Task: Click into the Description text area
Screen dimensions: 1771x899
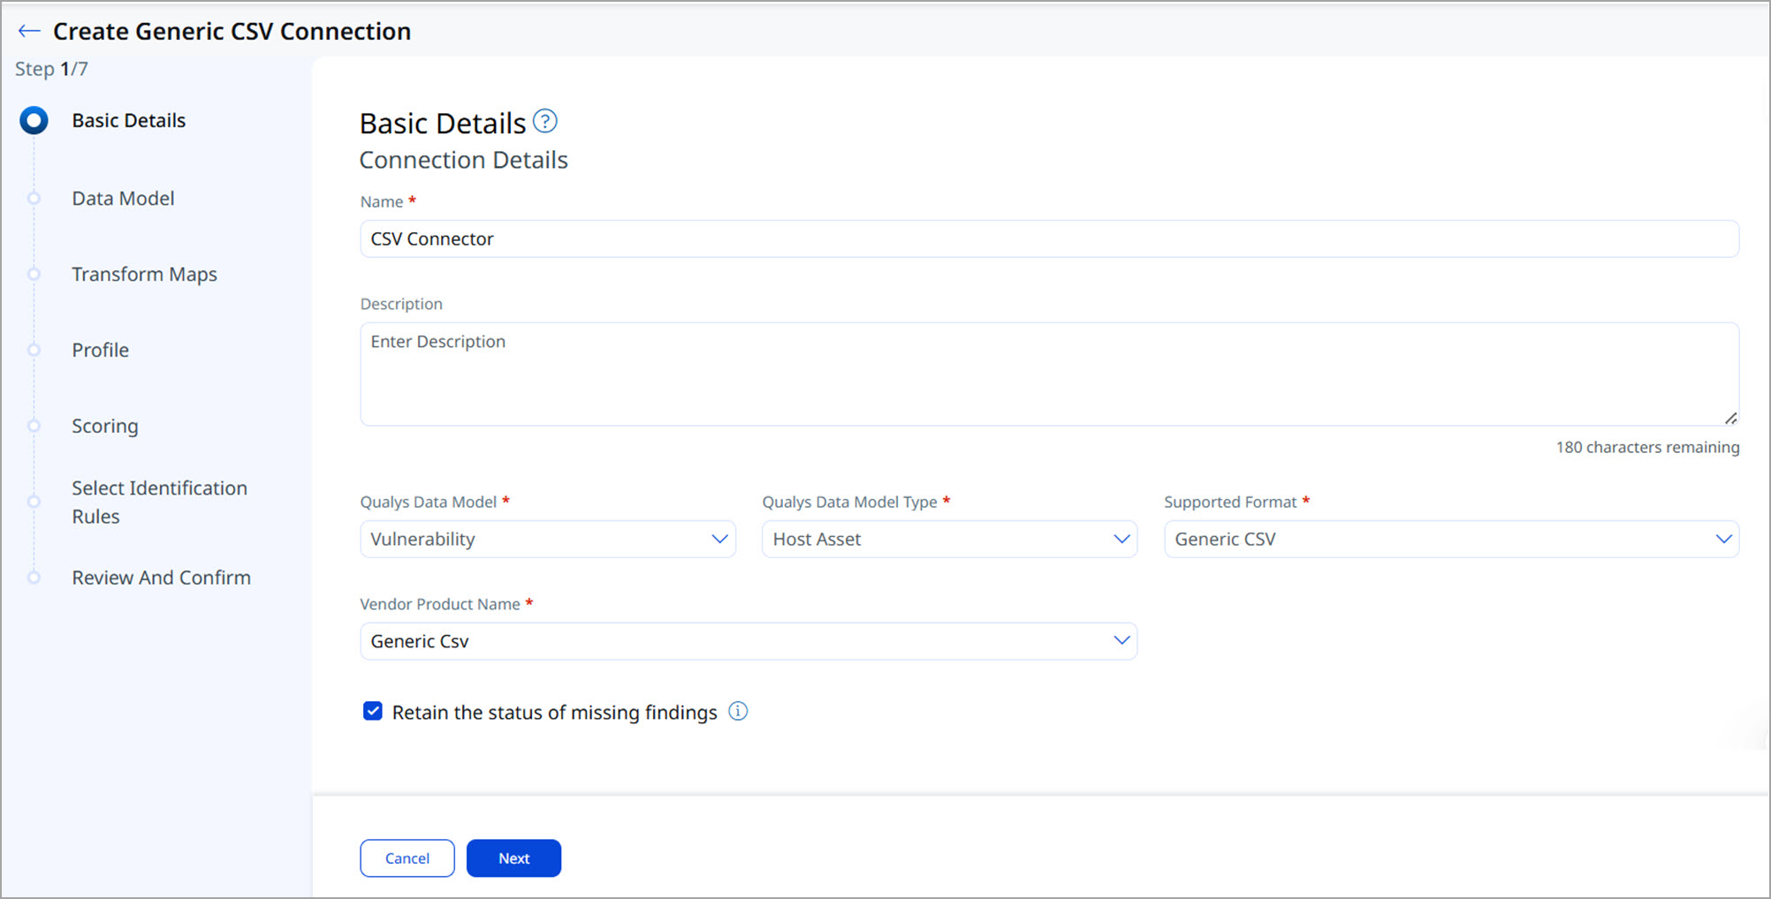Action: (x=1048, y=374)
